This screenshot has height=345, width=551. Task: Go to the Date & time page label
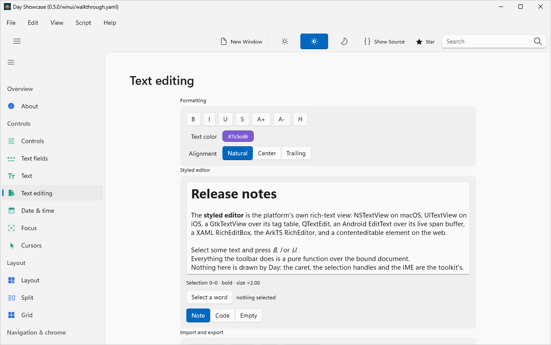pos(38,211)
